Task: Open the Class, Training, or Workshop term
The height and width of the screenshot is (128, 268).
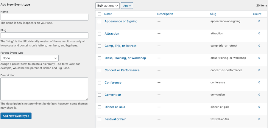Action: point(125,58)
